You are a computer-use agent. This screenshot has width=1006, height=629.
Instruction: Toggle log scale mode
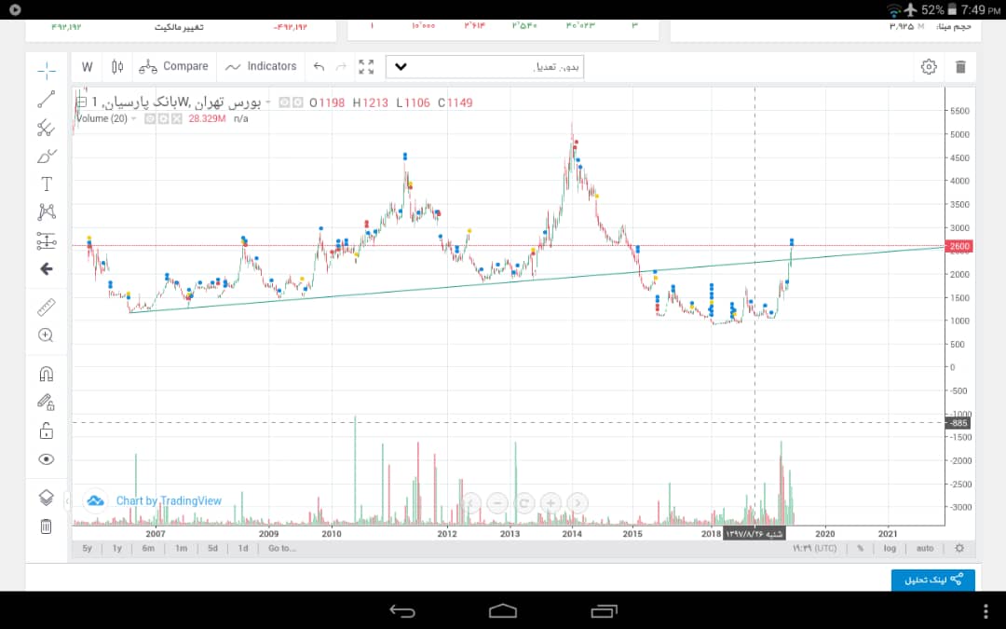coord(890,548)
